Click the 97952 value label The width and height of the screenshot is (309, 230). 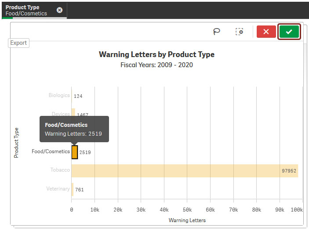point(289,171)
